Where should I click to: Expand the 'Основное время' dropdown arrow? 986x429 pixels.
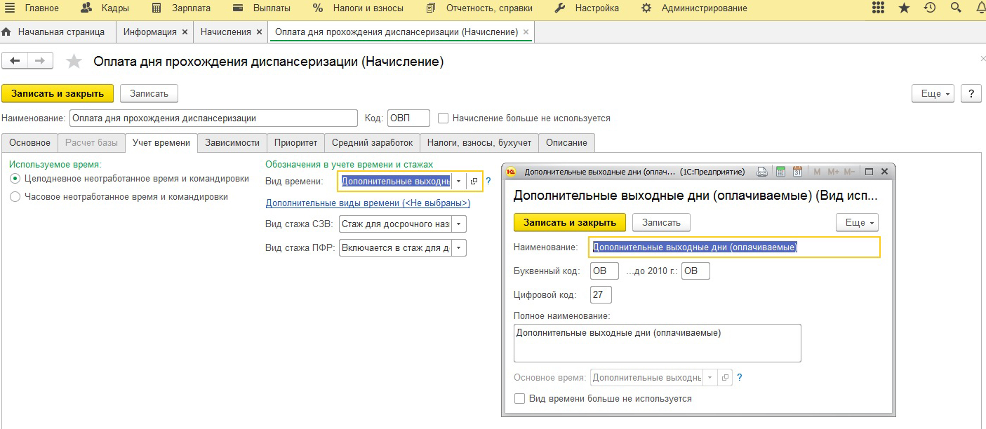point(710,377)
